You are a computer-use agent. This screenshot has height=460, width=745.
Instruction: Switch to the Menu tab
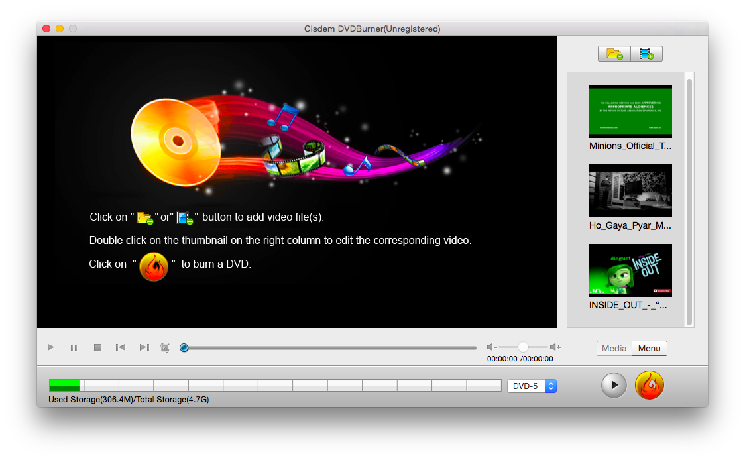click(649, 349)
